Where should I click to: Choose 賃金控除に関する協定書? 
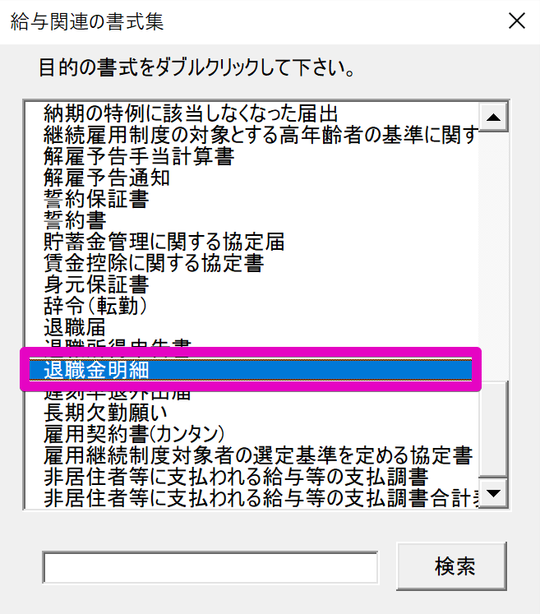click(x=154, y=263)
